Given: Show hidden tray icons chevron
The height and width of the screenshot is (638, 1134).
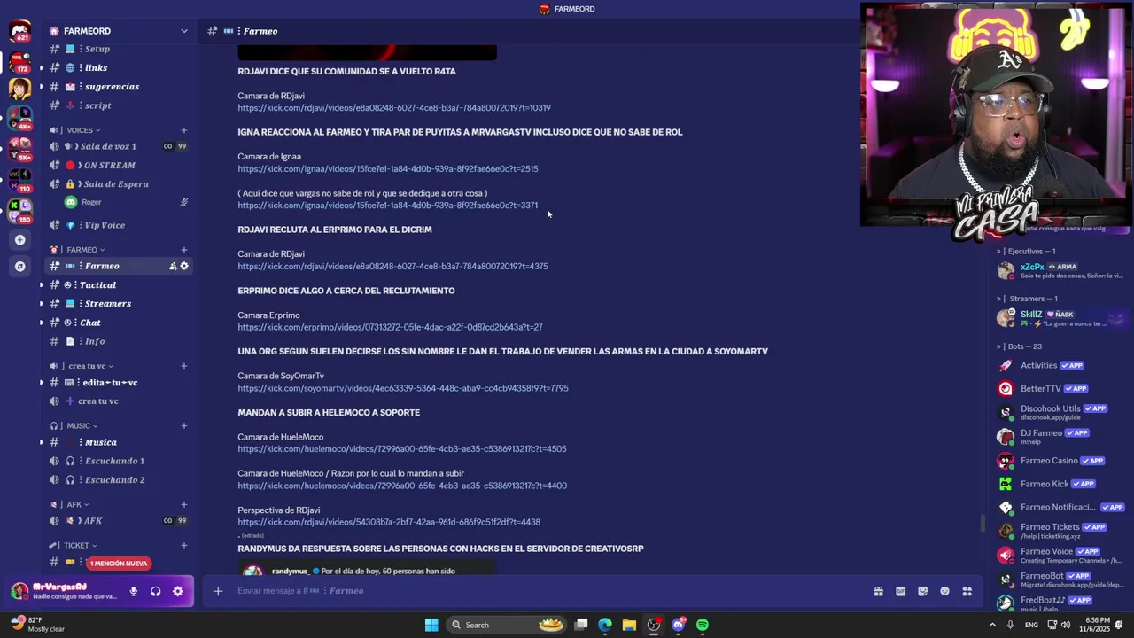Looking at the screenshot, I should point(991,625).
